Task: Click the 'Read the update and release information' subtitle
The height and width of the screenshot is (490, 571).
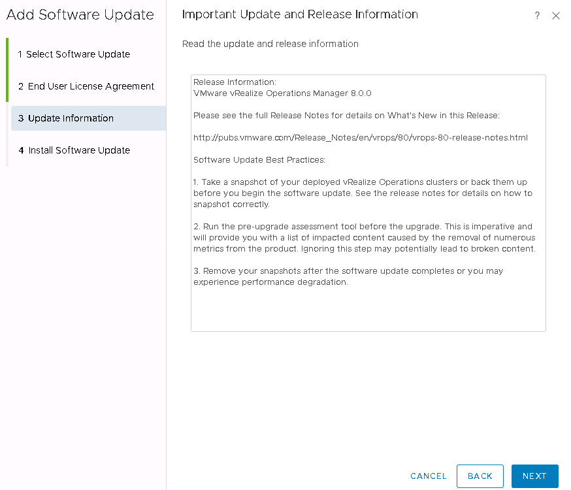Action: tap(270, 44)
